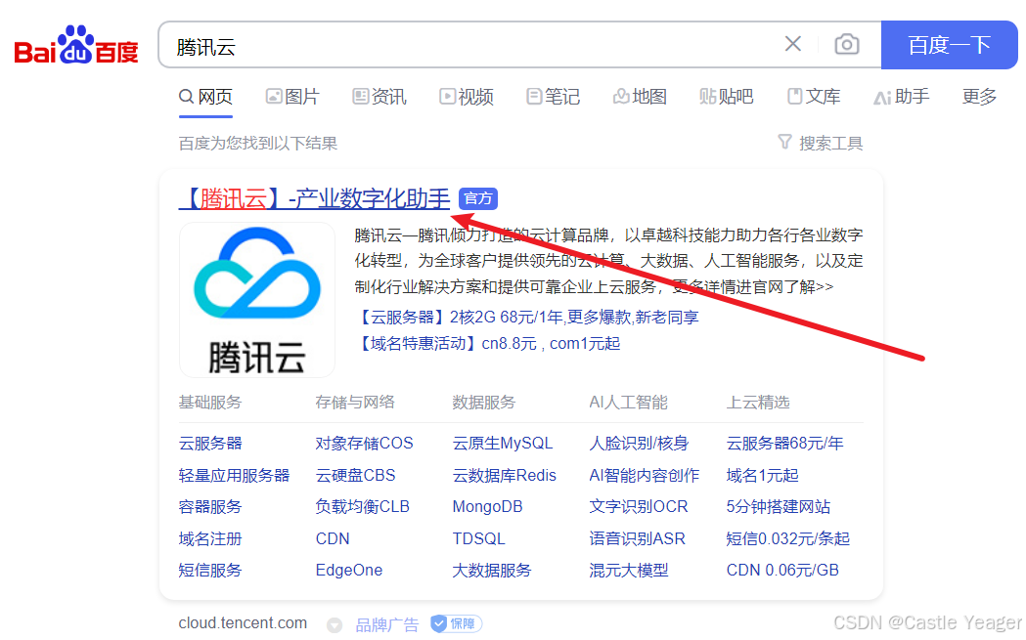Click the 存储与网络 column header

(355, 402)
